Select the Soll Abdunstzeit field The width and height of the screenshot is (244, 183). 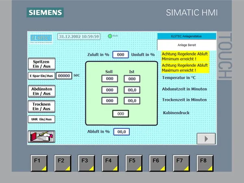[110, 90]
